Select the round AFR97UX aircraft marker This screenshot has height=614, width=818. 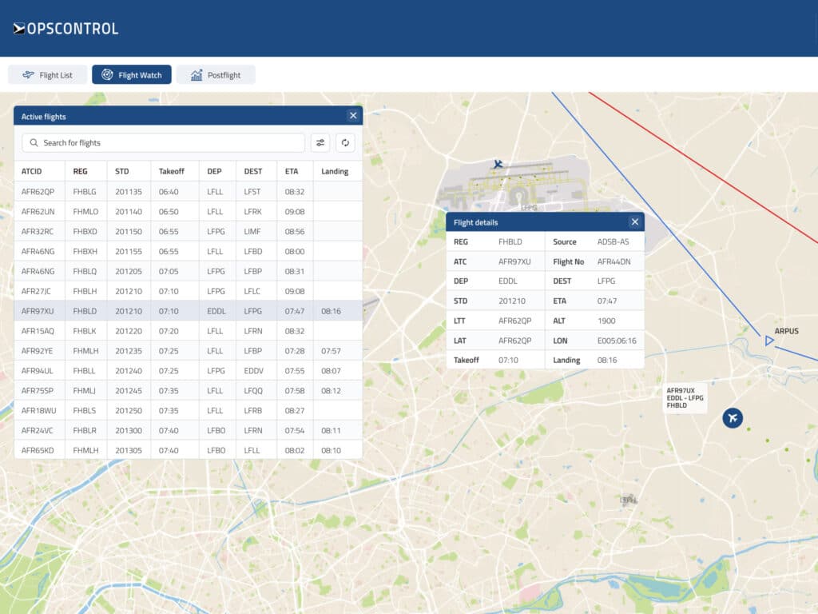[x=733, y=417]
